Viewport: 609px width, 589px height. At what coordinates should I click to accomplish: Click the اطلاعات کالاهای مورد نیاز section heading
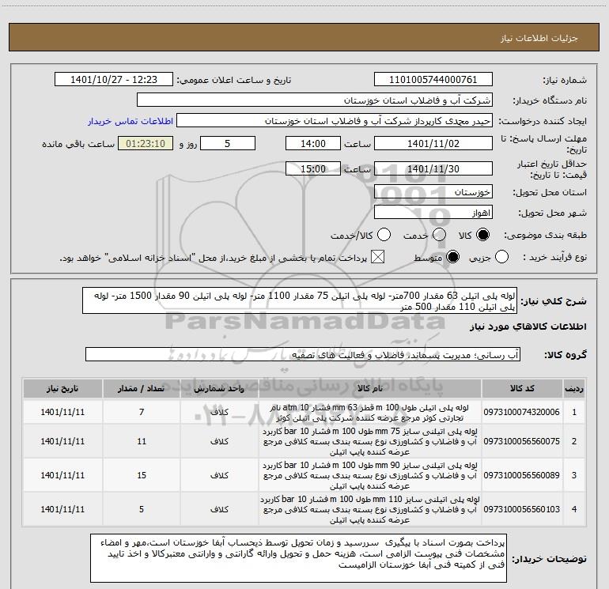click(528, 327)
